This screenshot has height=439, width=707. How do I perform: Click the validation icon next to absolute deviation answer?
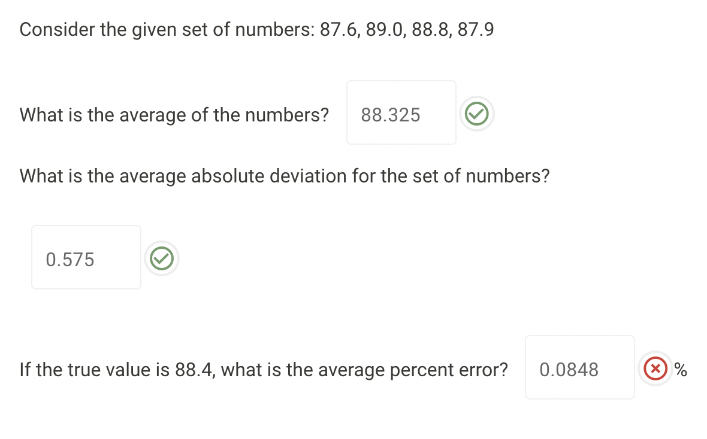[x=161, y=258]
